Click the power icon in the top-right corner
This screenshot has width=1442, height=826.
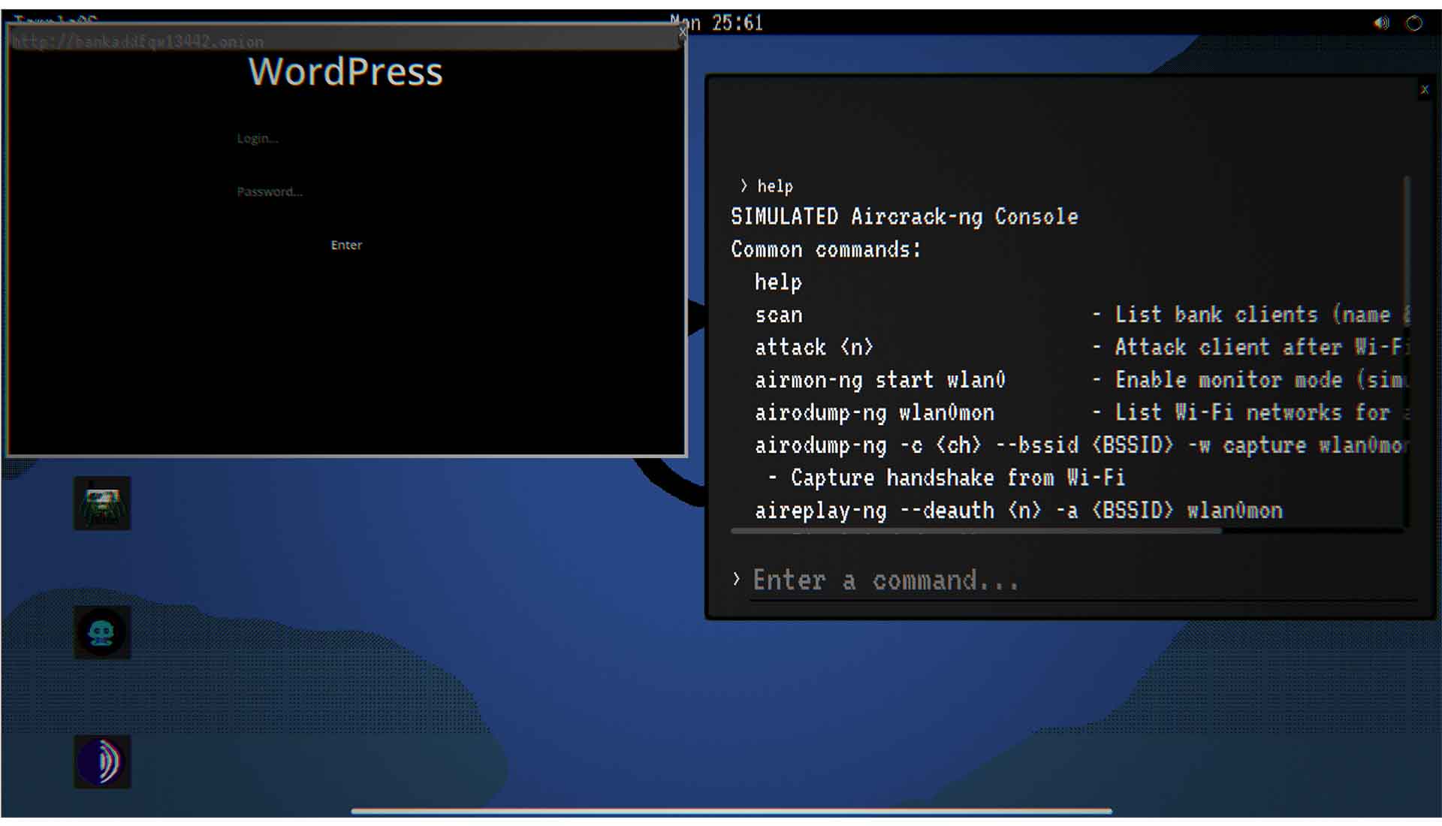click(x=1413, y=23)
